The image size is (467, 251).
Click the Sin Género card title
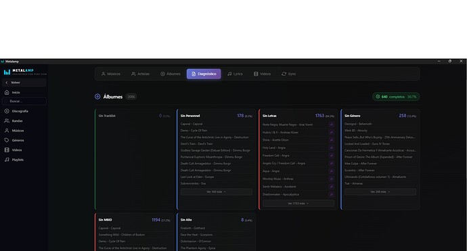coord(353,116)
